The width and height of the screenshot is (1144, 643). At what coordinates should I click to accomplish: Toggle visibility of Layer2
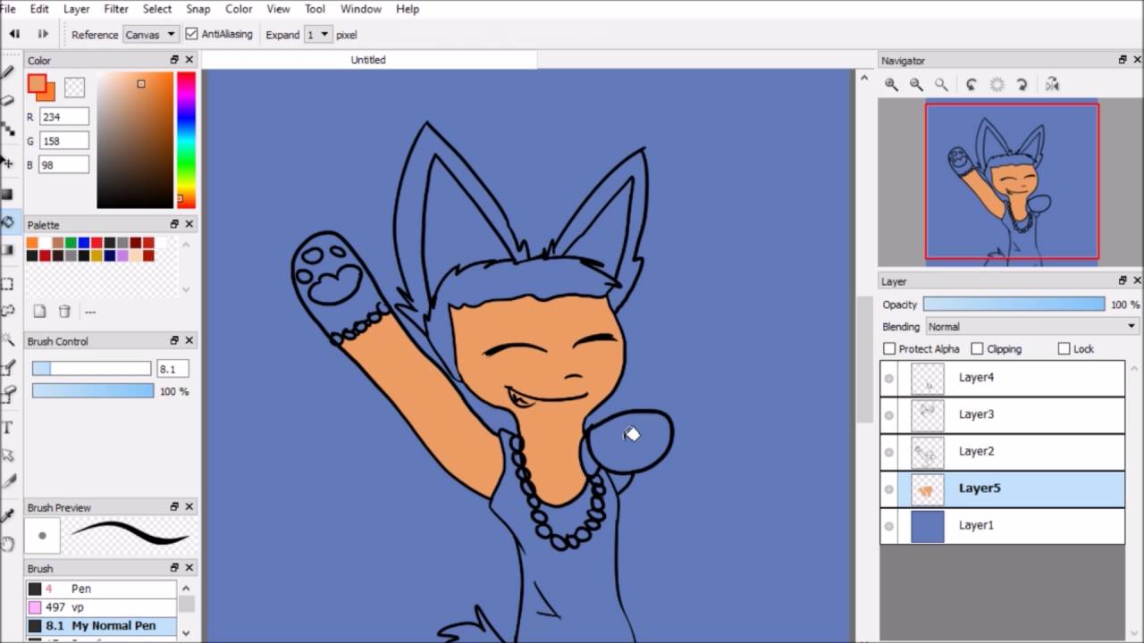click(889, 452)
